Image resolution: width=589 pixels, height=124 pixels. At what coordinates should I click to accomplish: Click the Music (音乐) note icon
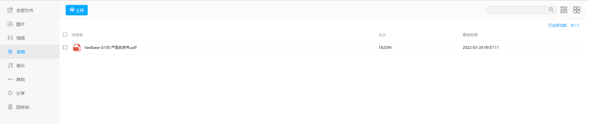pos(10,65)
